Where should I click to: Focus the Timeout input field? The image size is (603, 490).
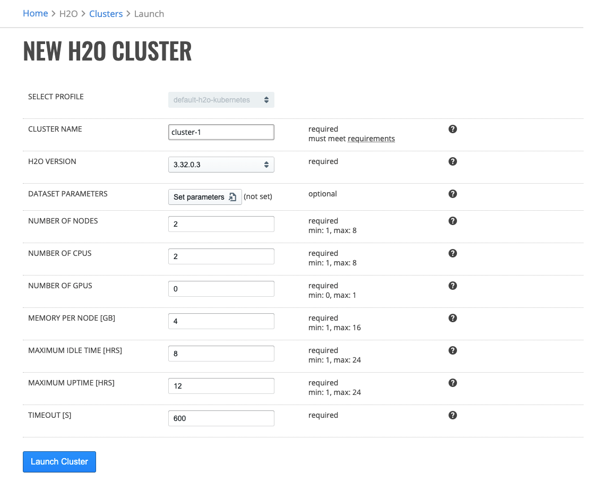(x=221, y=418)
